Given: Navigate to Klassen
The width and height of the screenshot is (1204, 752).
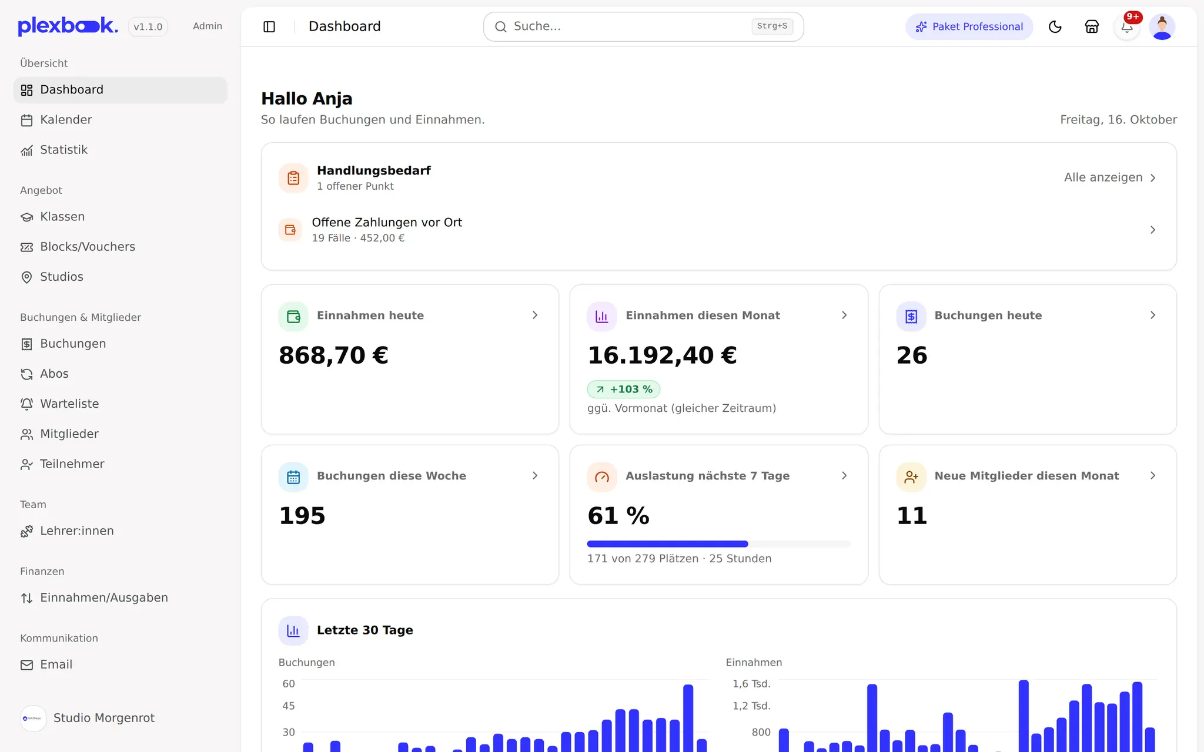Looking at the screenshot, I should click(x=120, y=217).
